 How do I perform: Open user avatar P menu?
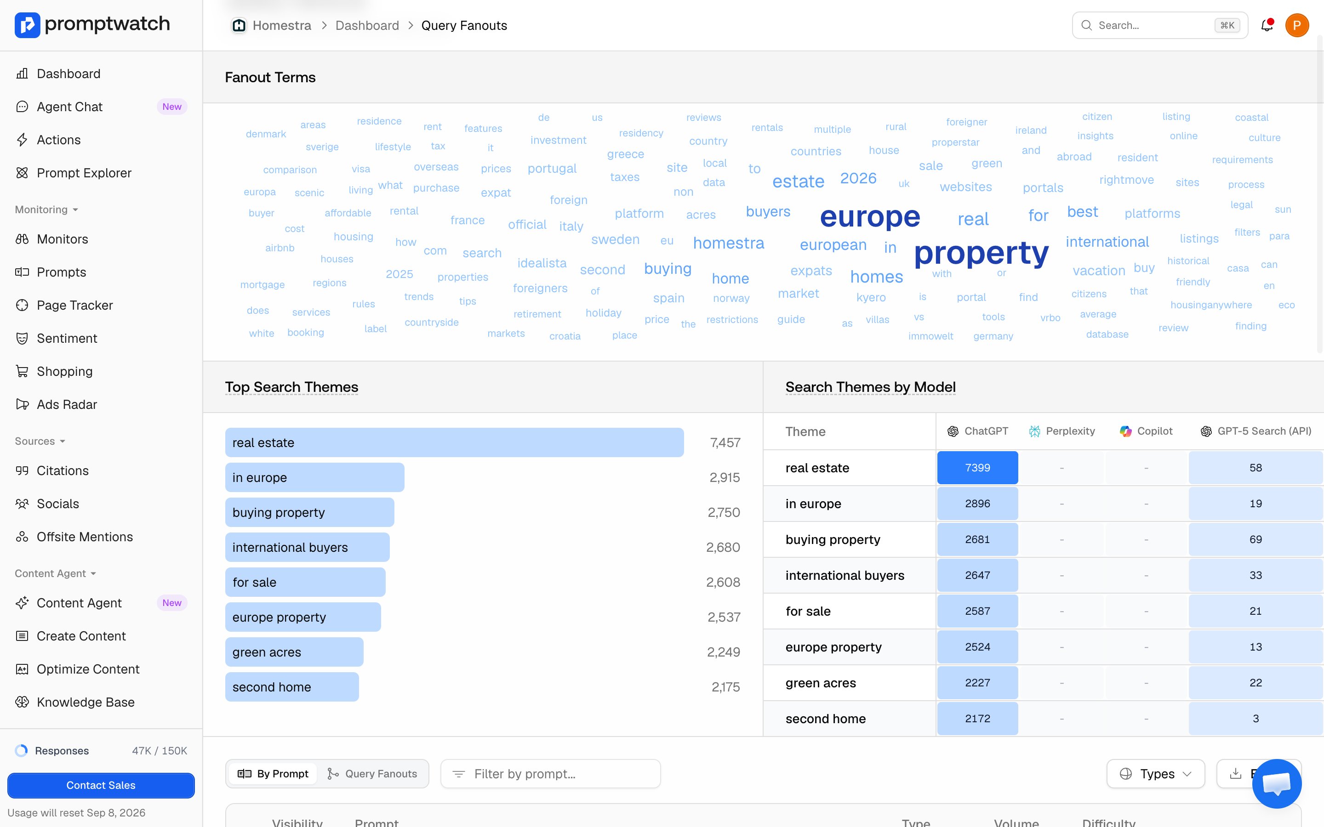(1296, 25)
